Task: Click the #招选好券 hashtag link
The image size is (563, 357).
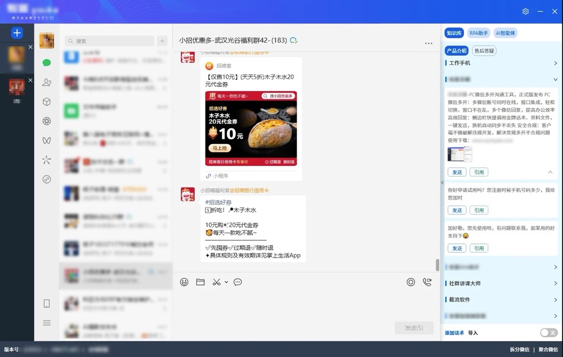Action: click(x=218, y=202)
